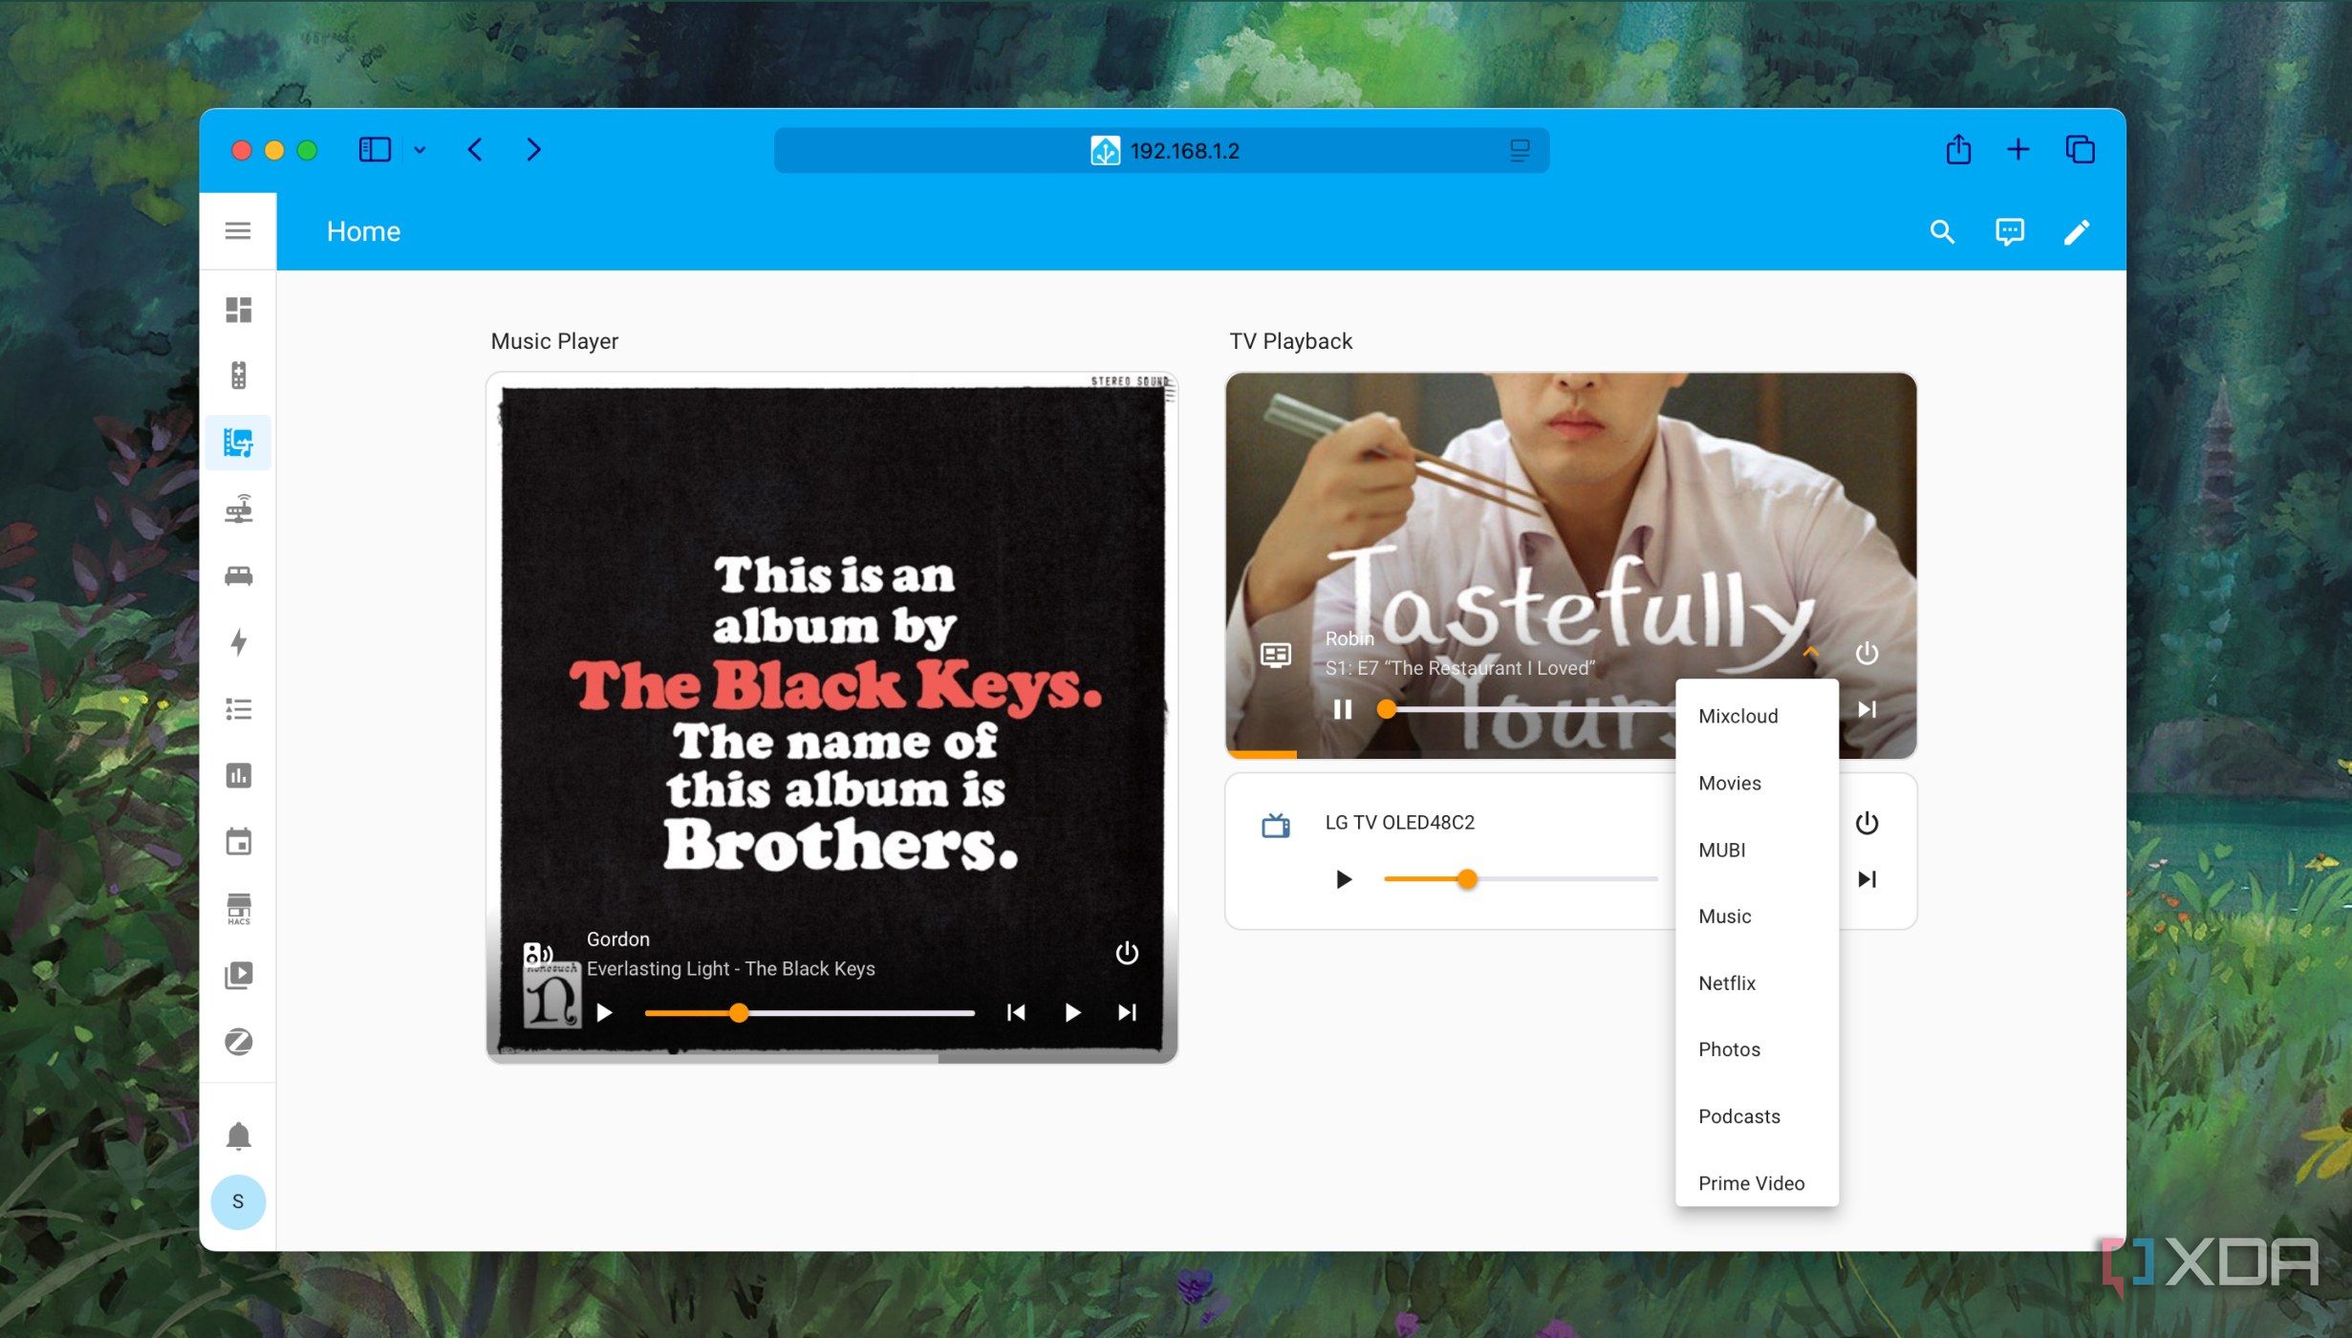Viewport: 2352px width, 1338px height.
Task: Open the Logbook list icon in sidebar
Action: (x=238, y=709)
